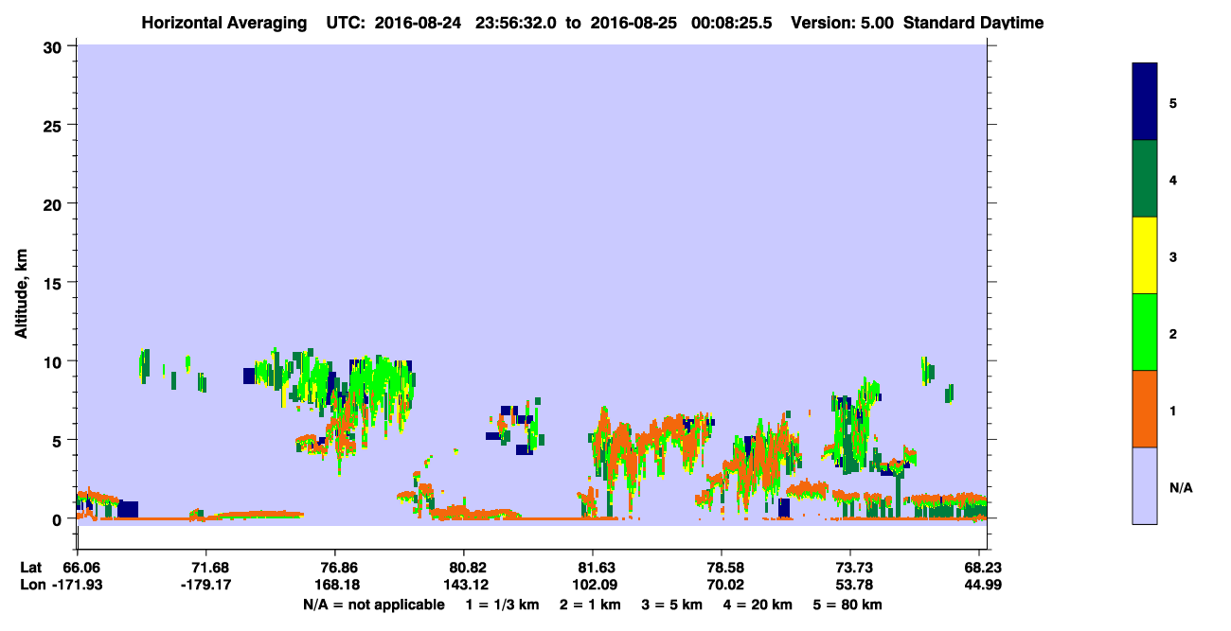Click longitude value 143.12

464,585
